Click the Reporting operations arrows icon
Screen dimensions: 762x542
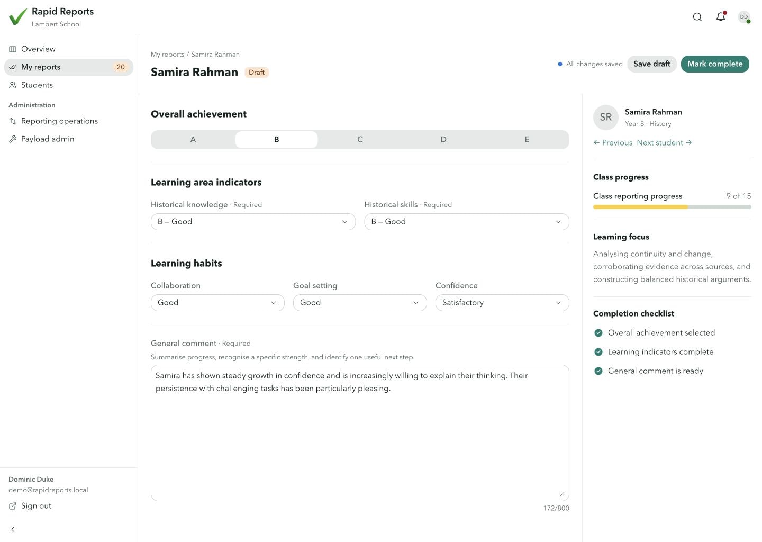point(13,121)
